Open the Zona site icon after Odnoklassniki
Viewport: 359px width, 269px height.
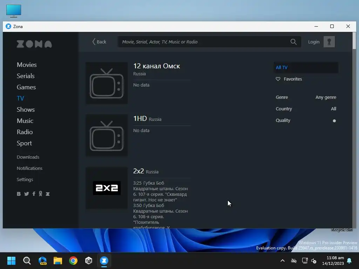pos(48,194)
